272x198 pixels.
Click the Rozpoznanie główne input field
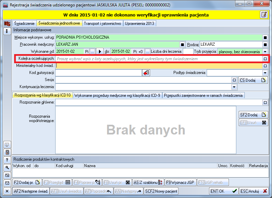point(159,103)
